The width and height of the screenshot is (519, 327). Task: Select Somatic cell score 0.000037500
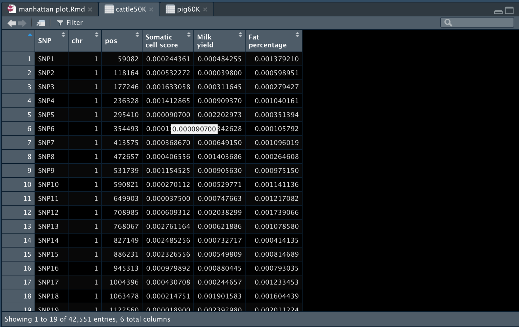pyautogui.click(x=168, y=198)
